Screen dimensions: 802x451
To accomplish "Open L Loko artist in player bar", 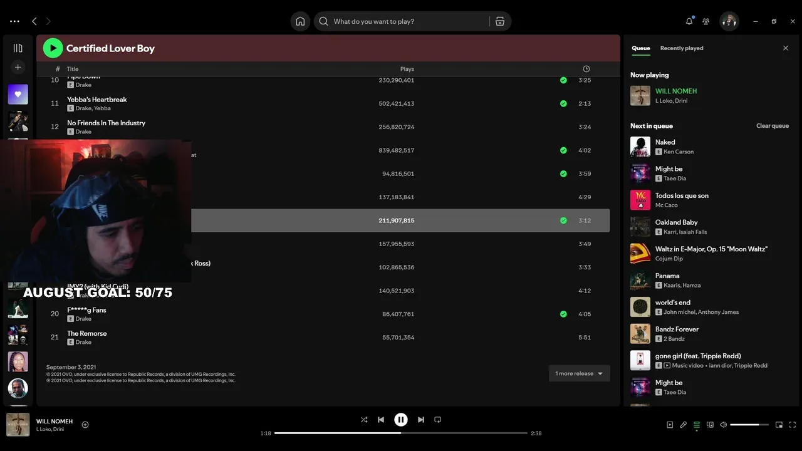I will pos(43,429).
